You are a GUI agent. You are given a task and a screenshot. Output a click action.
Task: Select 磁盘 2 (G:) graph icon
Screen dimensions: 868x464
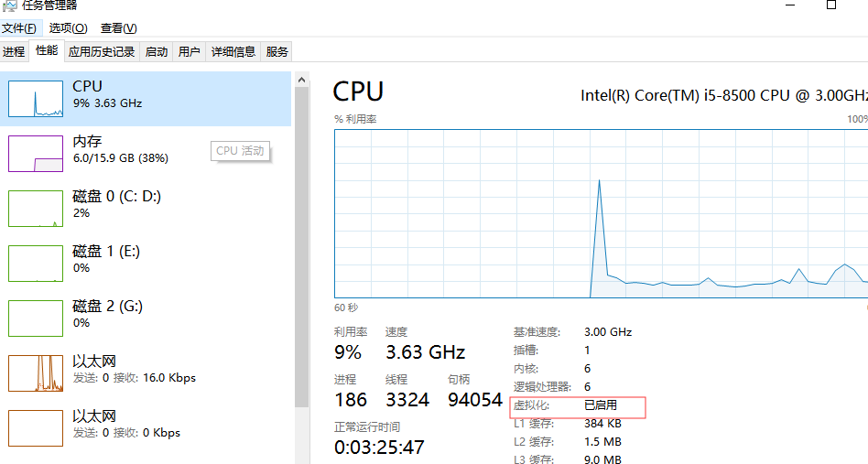point(36,318)
